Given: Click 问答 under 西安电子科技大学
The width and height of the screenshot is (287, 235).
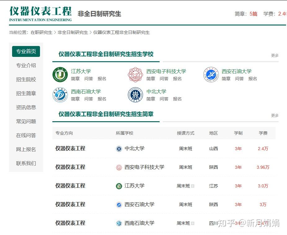Looking at the screenshot, I should (164, 79).
